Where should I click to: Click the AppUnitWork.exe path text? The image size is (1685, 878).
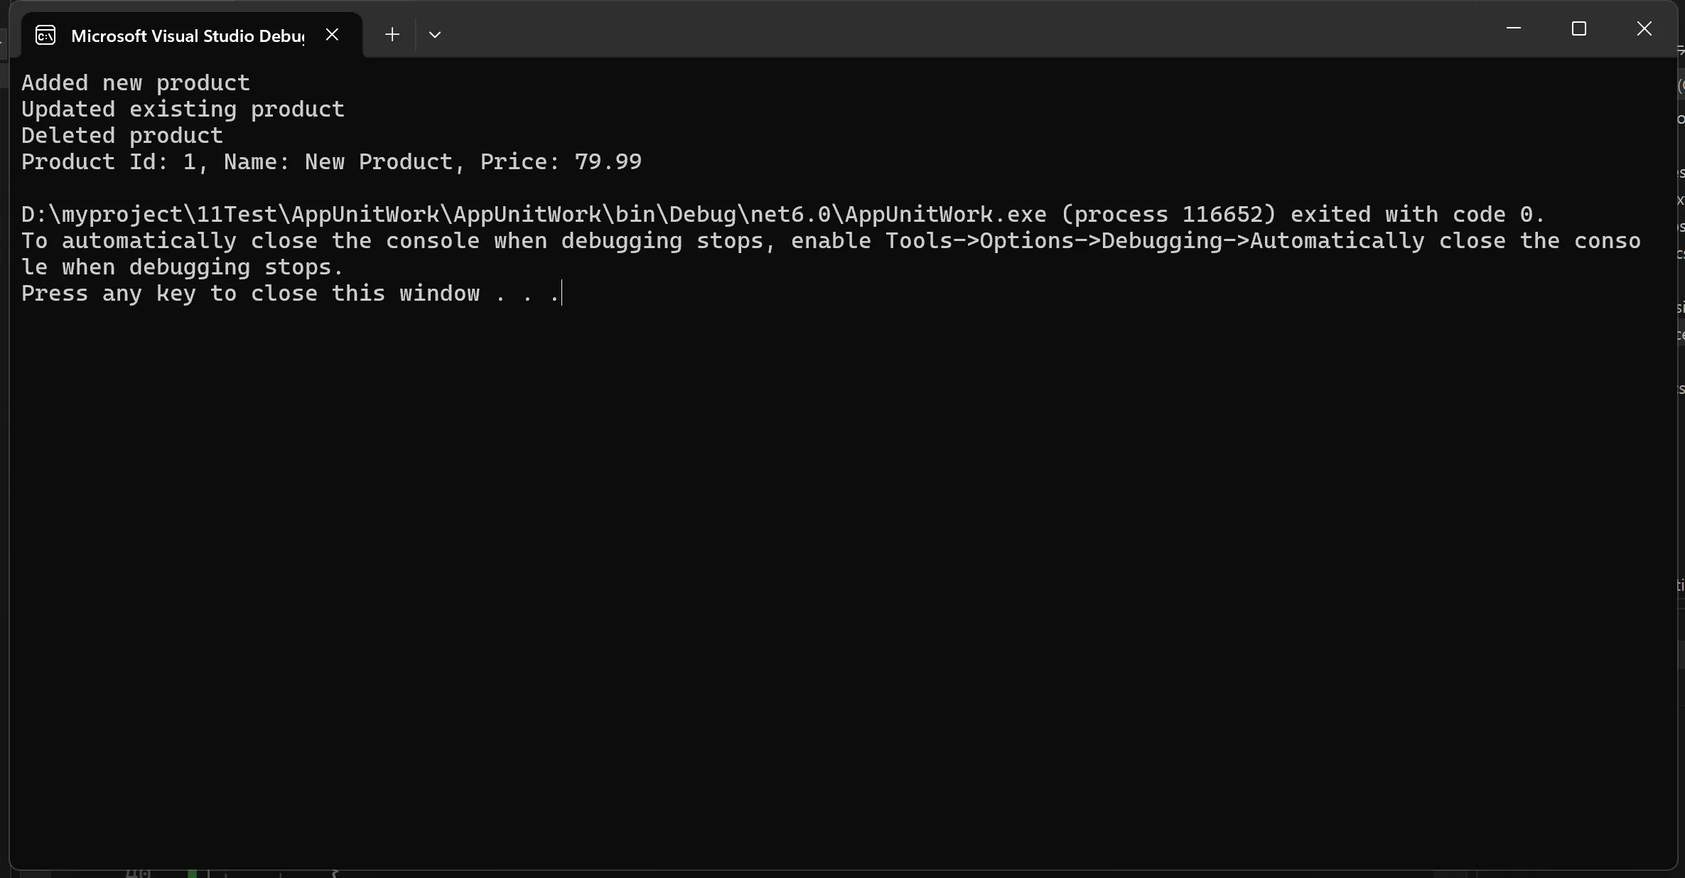533,215
